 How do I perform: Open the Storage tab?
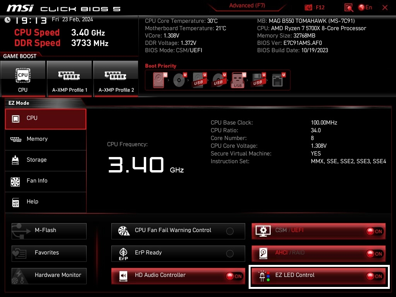coord(46,160)
